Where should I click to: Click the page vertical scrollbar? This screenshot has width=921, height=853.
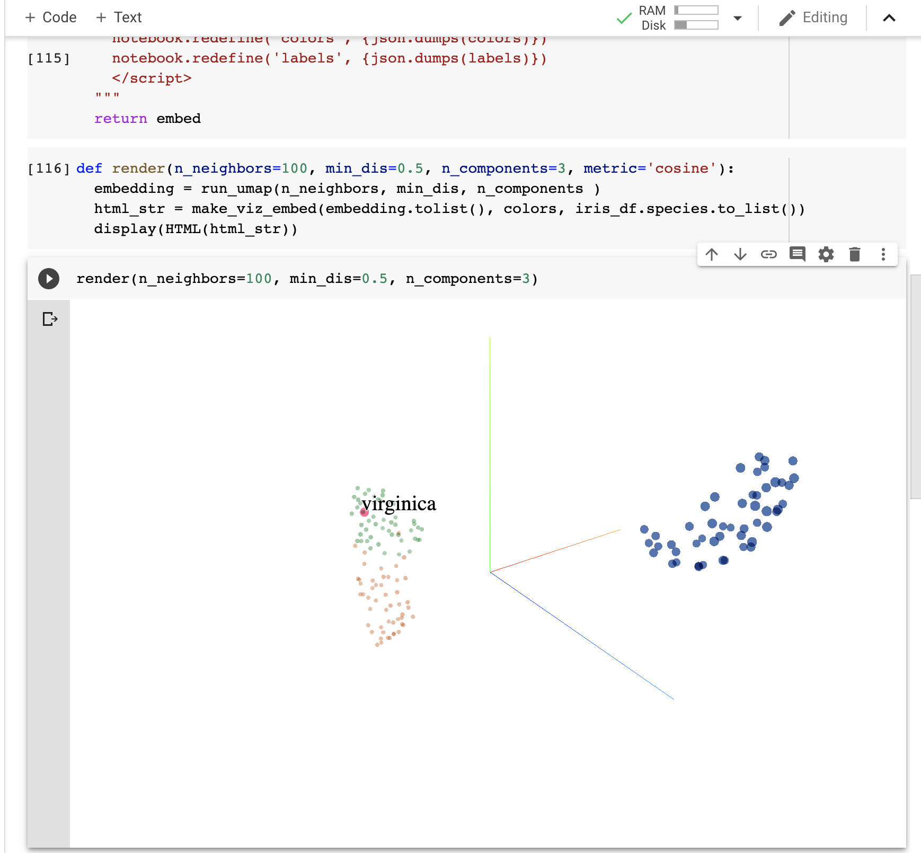tap(915, 387)
